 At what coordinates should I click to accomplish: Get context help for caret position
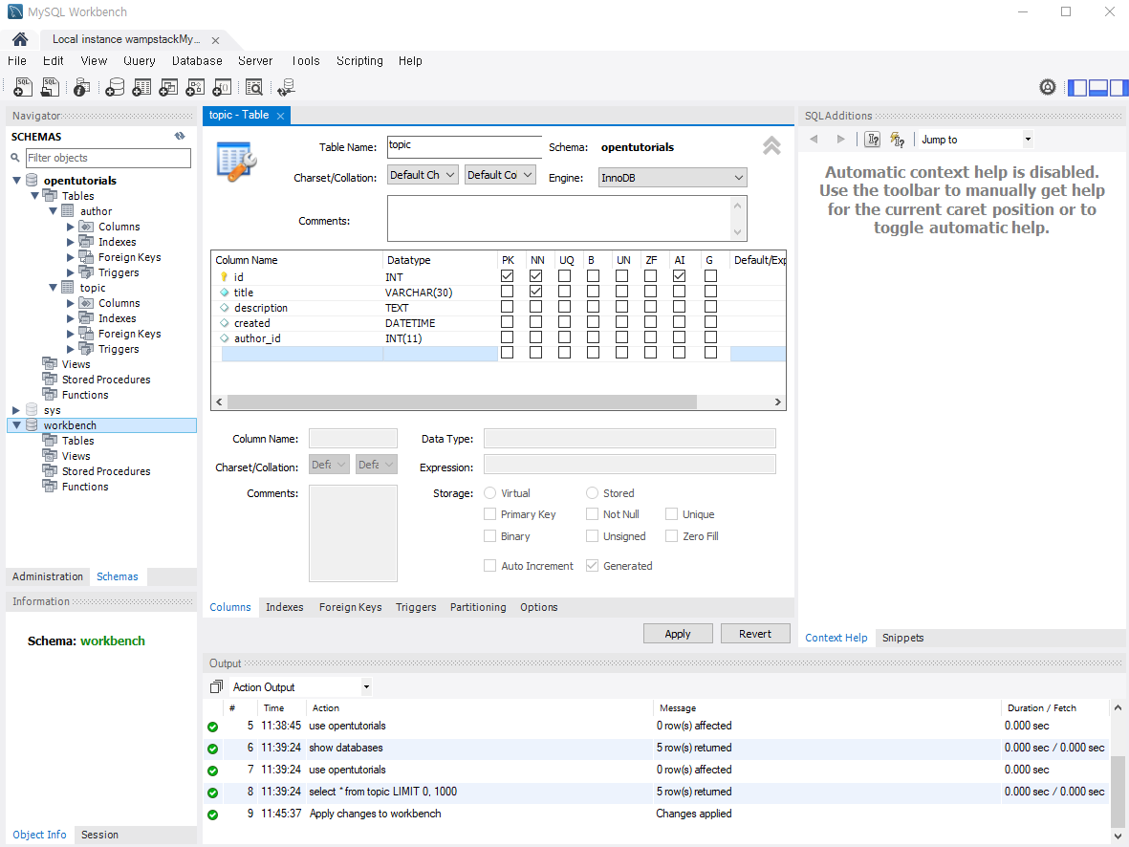tap(873, 139)
